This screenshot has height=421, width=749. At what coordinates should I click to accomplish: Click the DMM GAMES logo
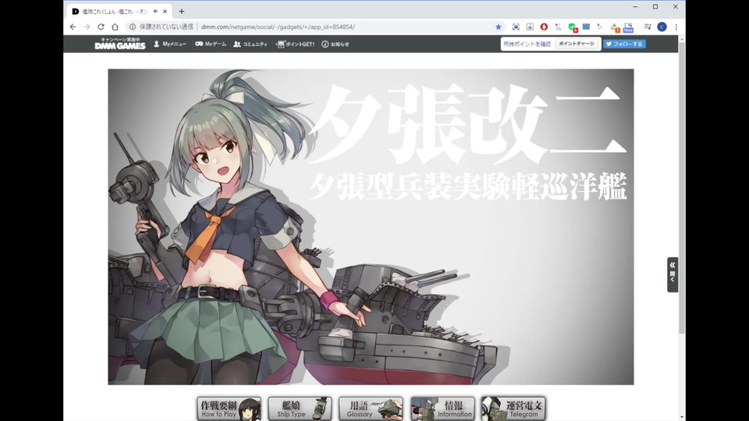click(120, 44)
